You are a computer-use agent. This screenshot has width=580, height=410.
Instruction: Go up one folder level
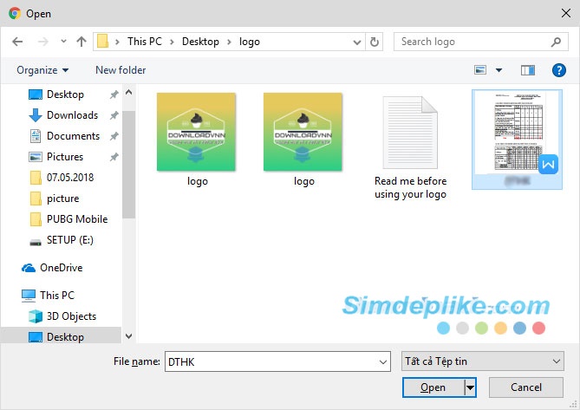81,42
